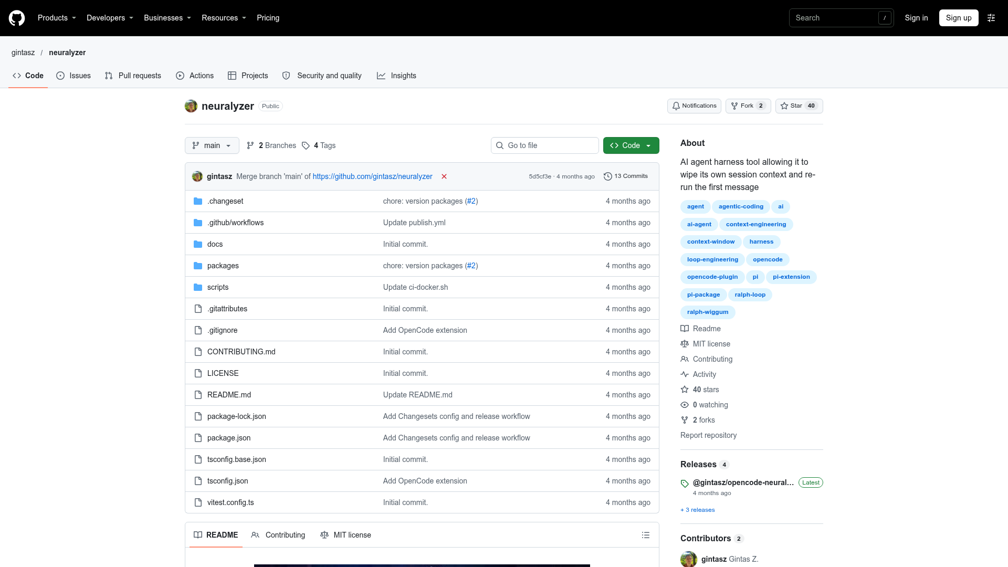This screenshot has height=567, width=1008.
Task: Expand the Businesses menu
Action: pos(167,18)
